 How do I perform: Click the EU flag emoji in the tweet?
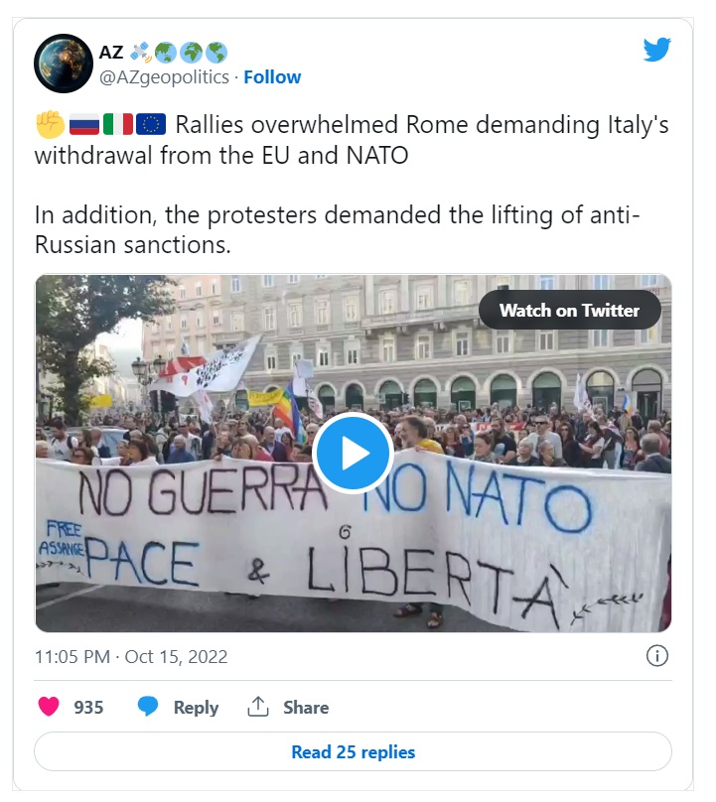pos(150,125)
